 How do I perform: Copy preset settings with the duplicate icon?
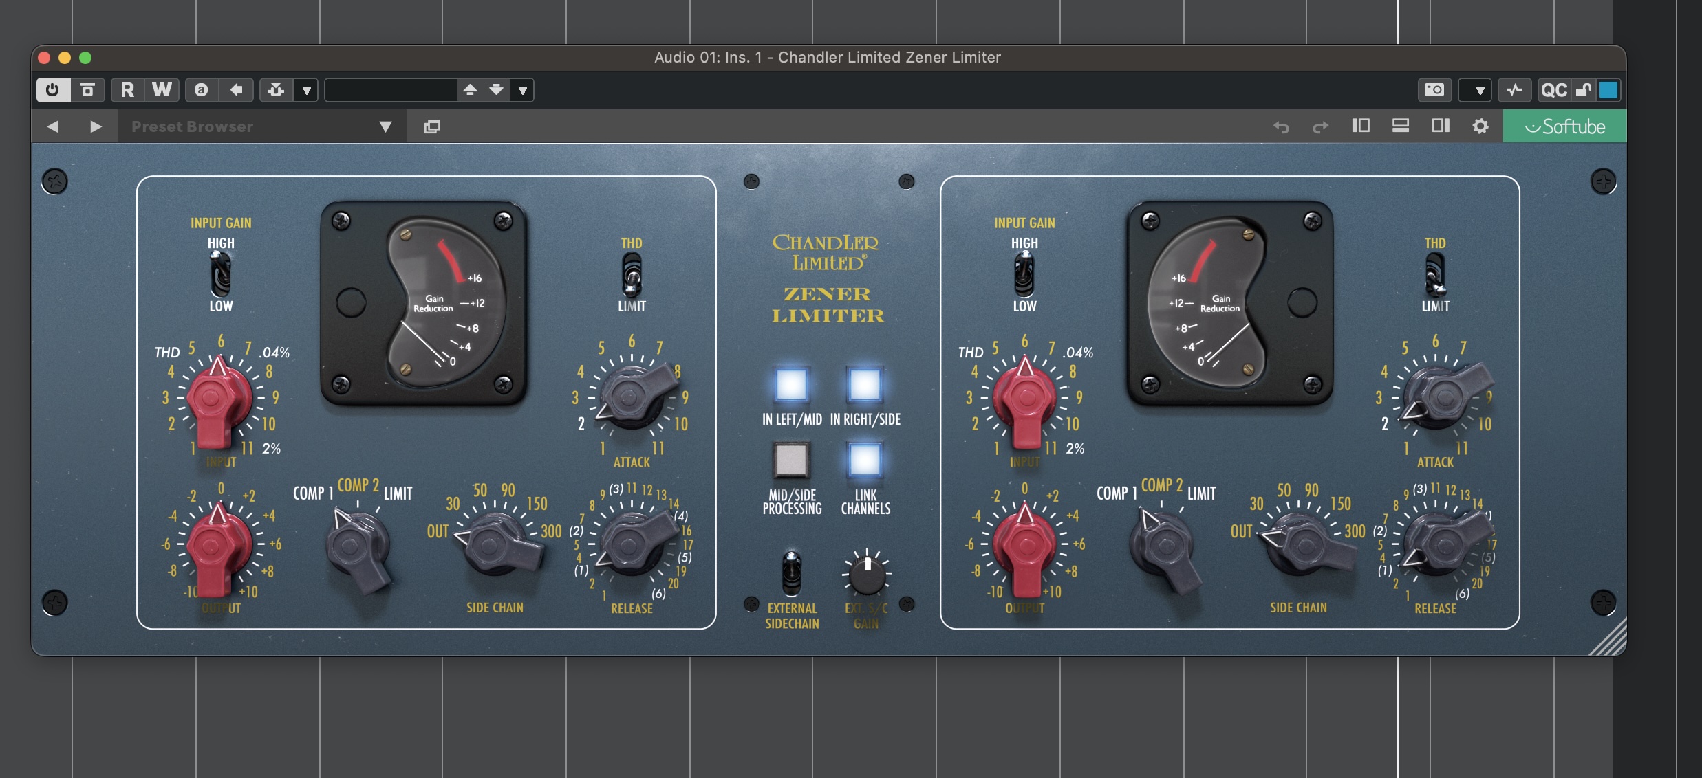[x=432, y=126]
